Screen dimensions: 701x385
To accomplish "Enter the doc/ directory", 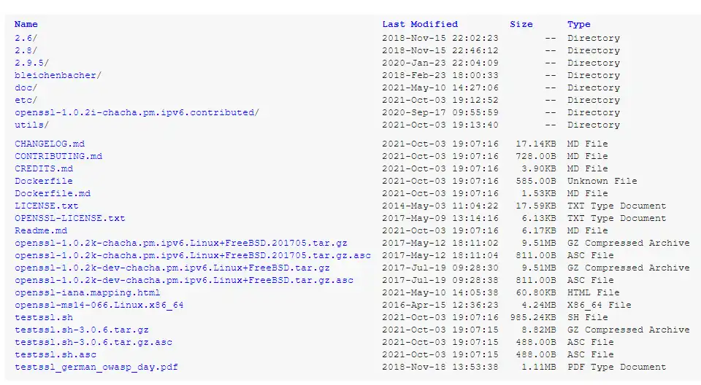I will click(26, 87).
